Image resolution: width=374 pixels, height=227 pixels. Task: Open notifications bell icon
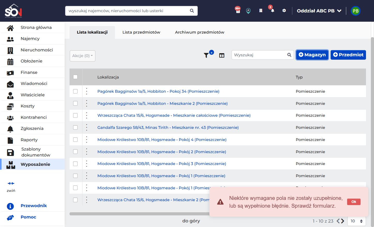(272, 11)
